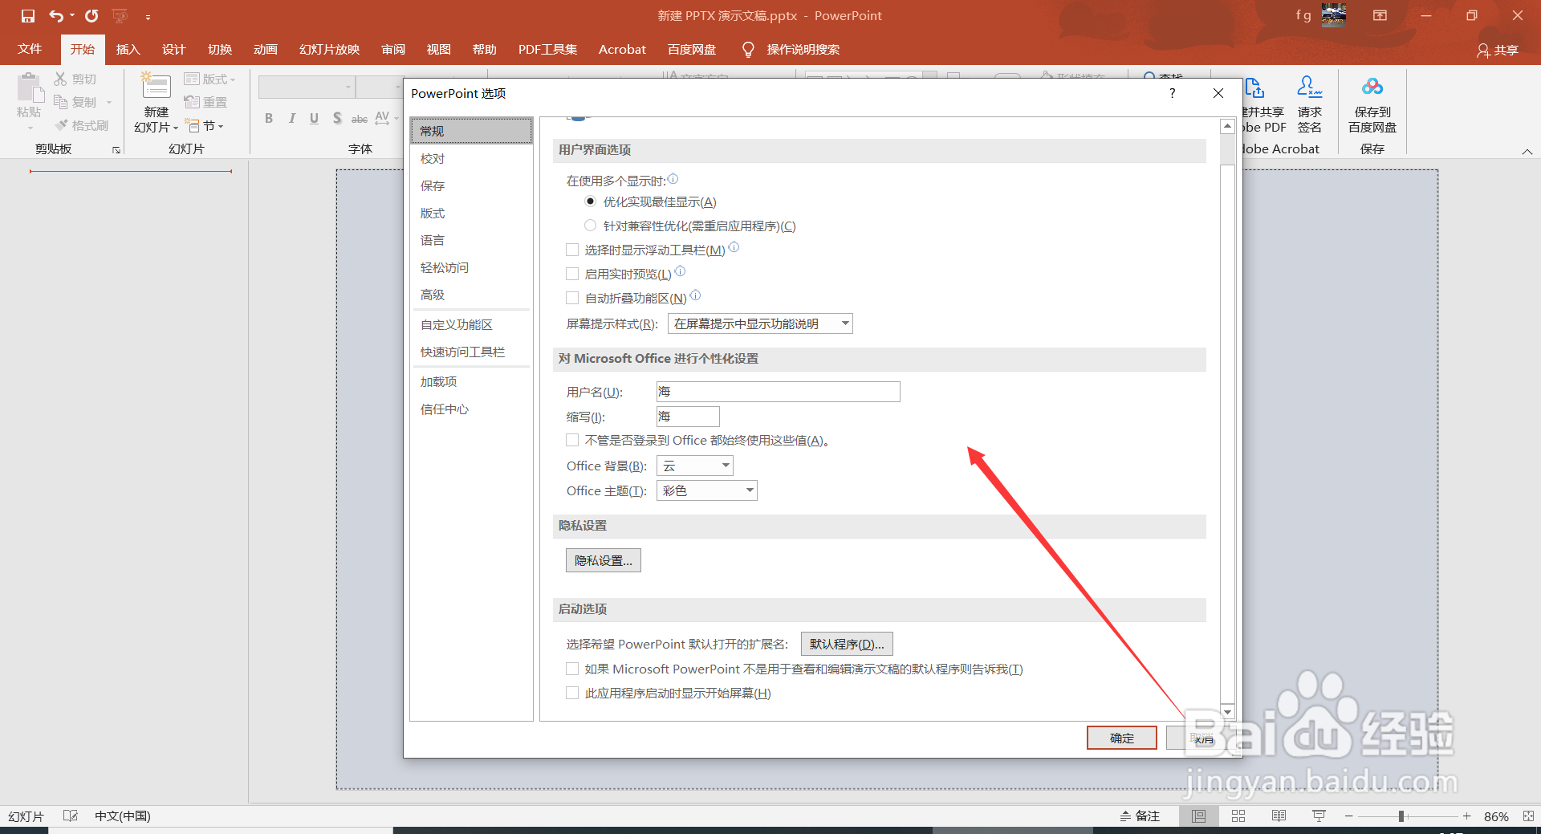Expand the Customize Quick Access Toolbar arrow
Image resolution: width=1541 pixels, height=834 pixels.
pyautogui.click(x=148, y=17)
